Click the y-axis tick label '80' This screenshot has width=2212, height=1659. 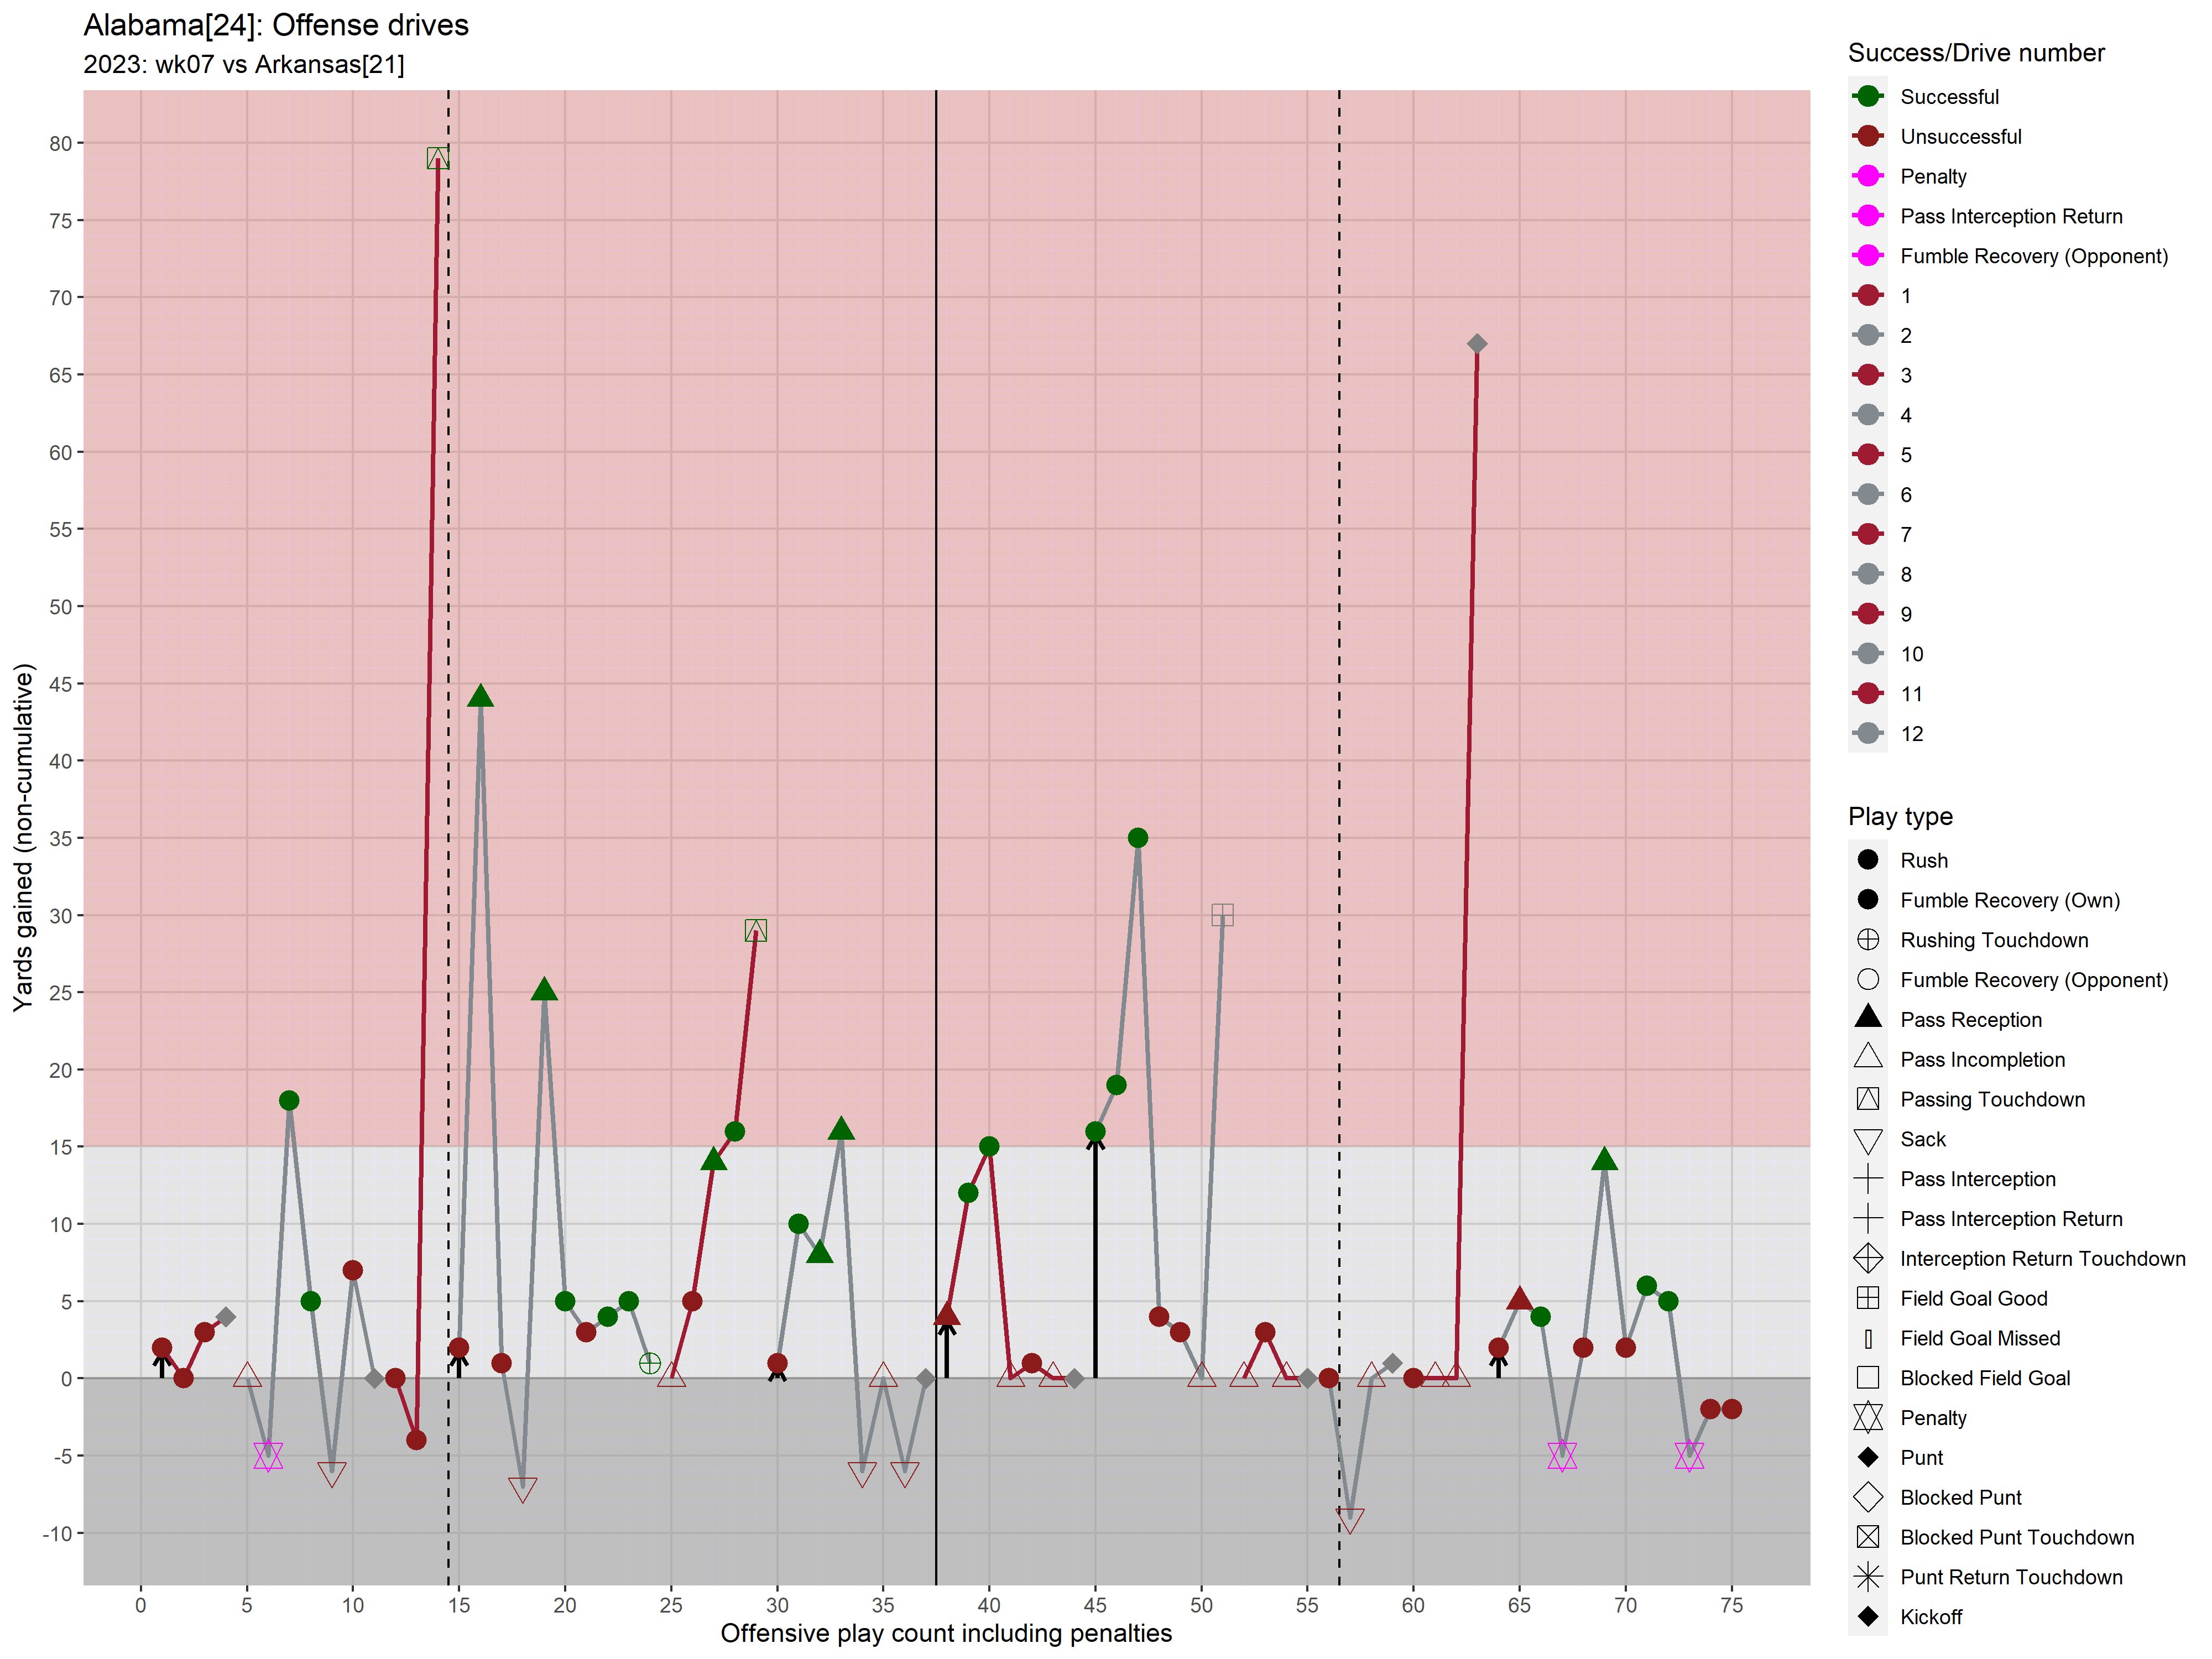point(61,143)
